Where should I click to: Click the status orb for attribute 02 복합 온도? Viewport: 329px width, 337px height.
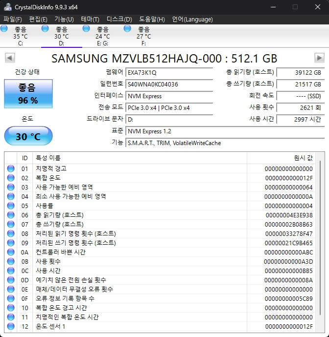[x=11, y=178]
